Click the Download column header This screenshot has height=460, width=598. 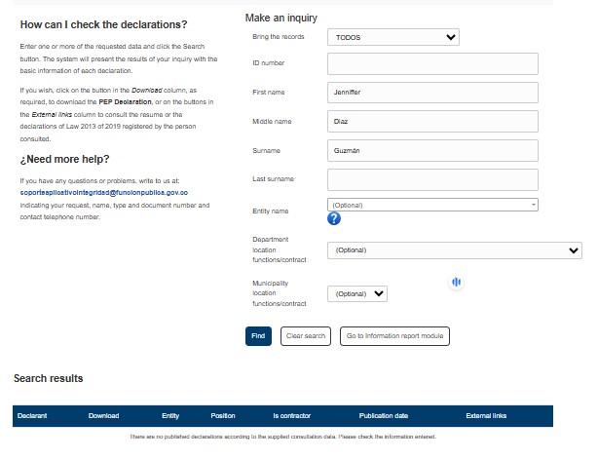tap(103, 416)
